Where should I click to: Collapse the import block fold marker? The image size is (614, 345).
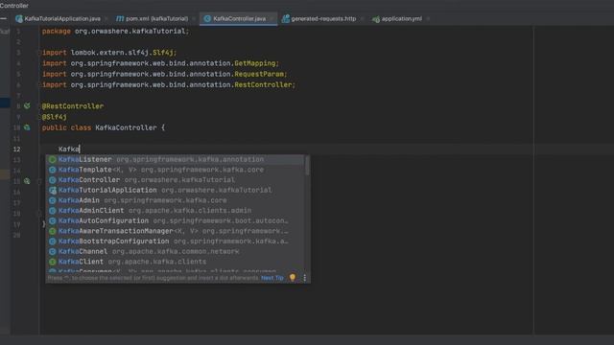(39, 53)
